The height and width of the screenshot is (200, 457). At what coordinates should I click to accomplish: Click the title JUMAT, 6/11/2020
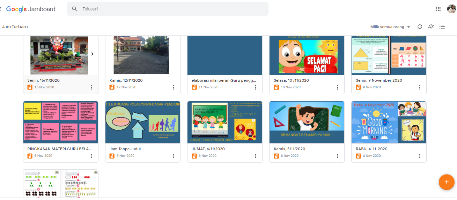pos(208,149)
